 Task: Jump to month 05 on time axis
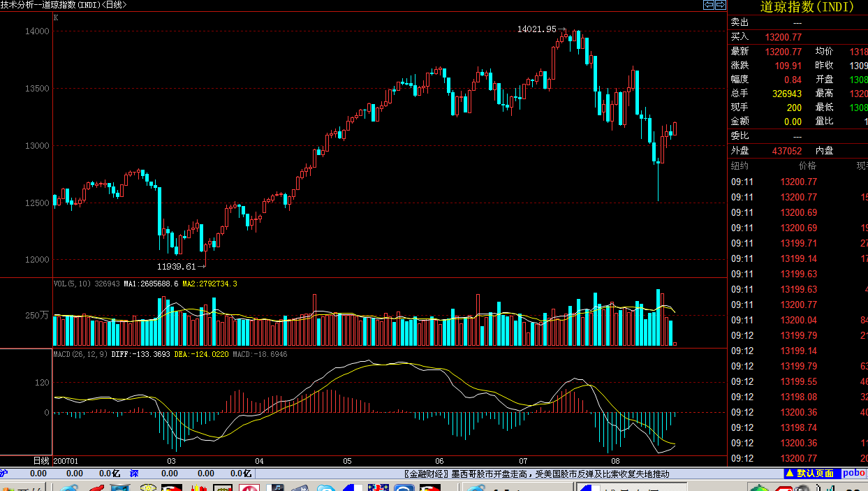coord(347,462)
